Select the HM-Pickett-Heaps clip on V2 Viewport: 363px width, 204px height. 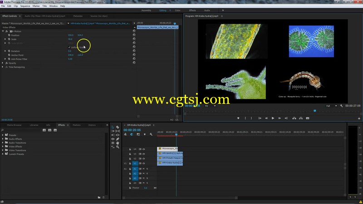tap(170, 158)
